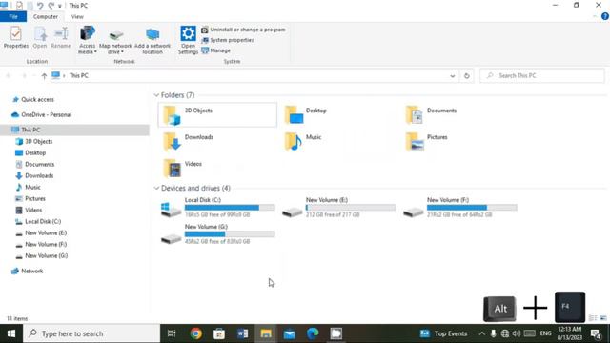Open New Volume (F:) in sidebar

coord(46,244)
